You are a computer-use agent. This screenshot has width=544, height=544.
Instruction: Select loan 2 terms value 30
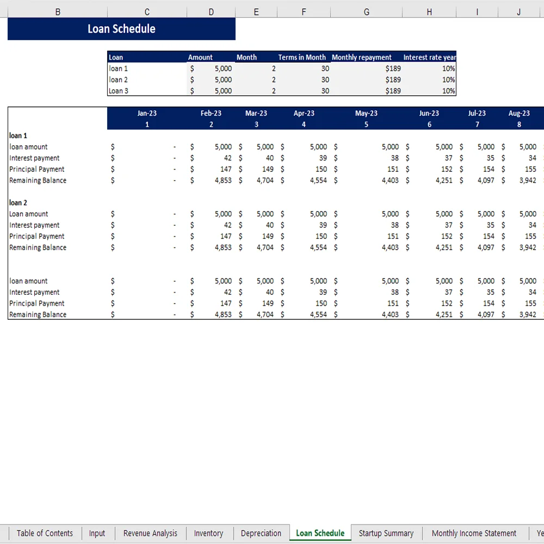click(304, 79)
